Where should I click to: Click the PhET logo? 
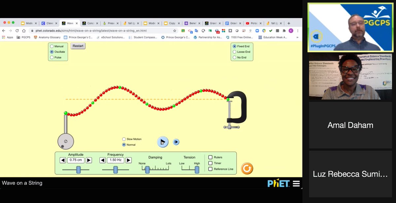tap(279, 184)
